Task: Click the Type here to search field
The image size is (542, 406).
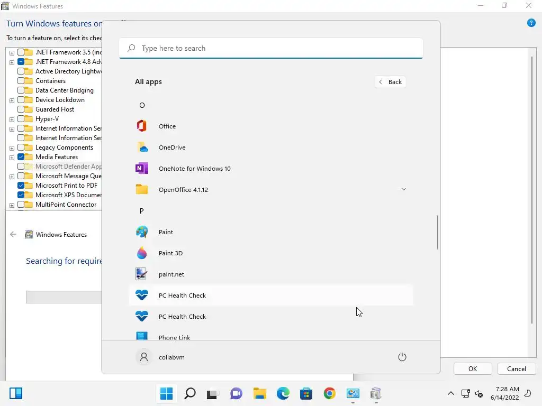Action: (x=270, y=48)
